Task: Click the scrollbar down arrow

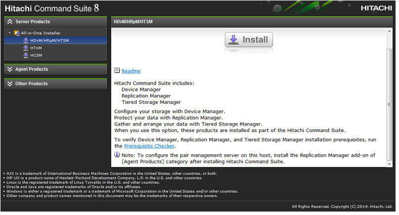Action: click(x=389, y=164)
